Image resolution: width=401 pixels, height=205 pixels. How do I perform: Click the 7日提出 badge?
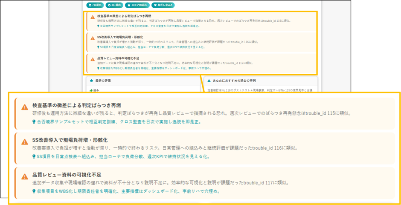point(94,5)
